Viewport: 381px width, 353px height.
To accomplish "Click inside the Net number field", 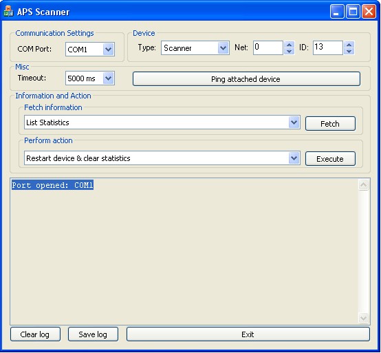I will click(x=268, y=48).
